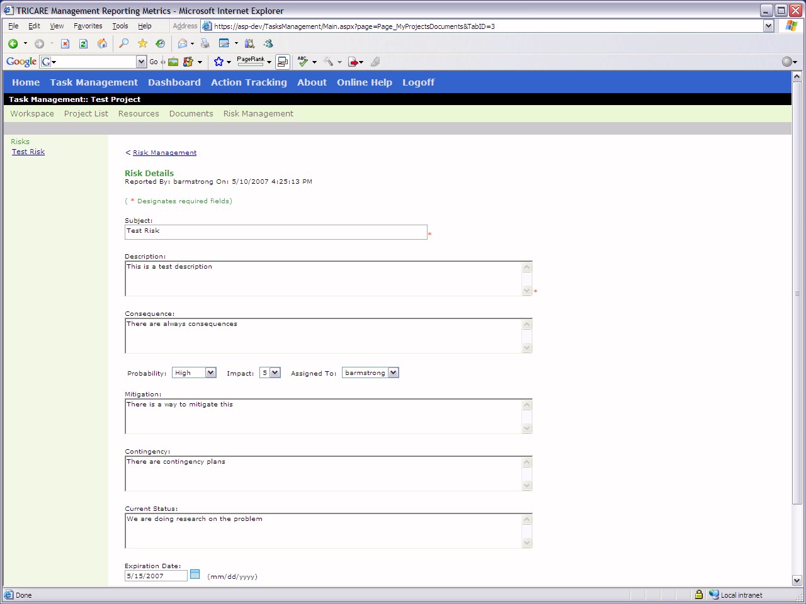The height and width of the screenshot is (604, 806).
Task: Click the Subject text field
Action: tap(276, 232)
